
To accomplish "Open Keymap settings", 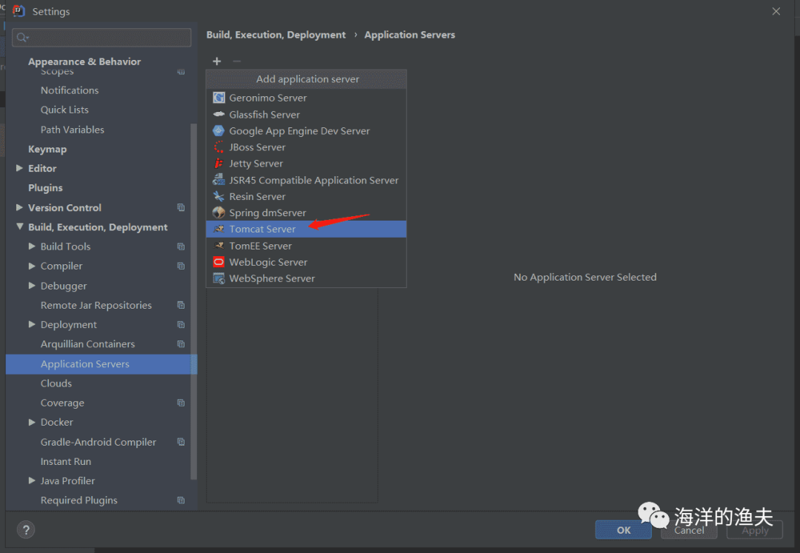I will click(47, 149).
